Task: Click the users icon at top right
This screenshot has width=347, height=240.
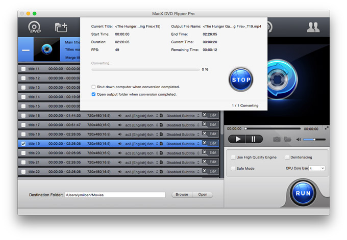Action: pyautogui.click(x=313, y=28)
